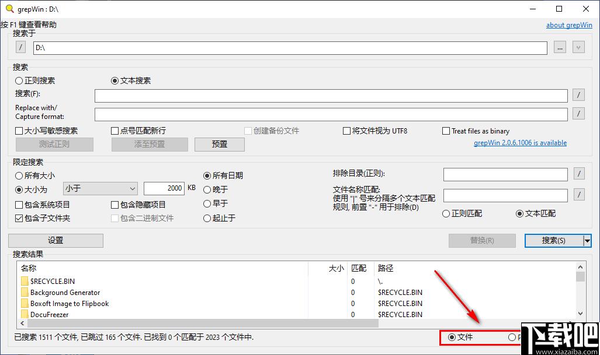Click the size value field showing 2000
This screenshot has height=355, width=600.
coord(164,188)
